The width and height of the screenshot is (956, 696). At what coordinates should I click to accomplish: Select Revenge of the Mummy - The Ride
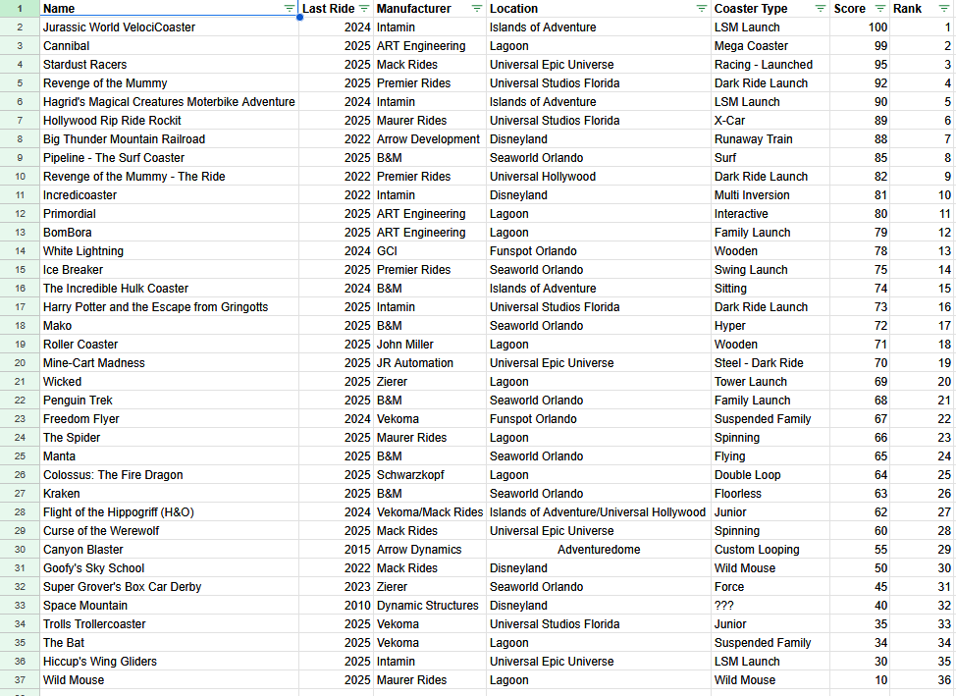pyautogui.click(x=170, y=177)
